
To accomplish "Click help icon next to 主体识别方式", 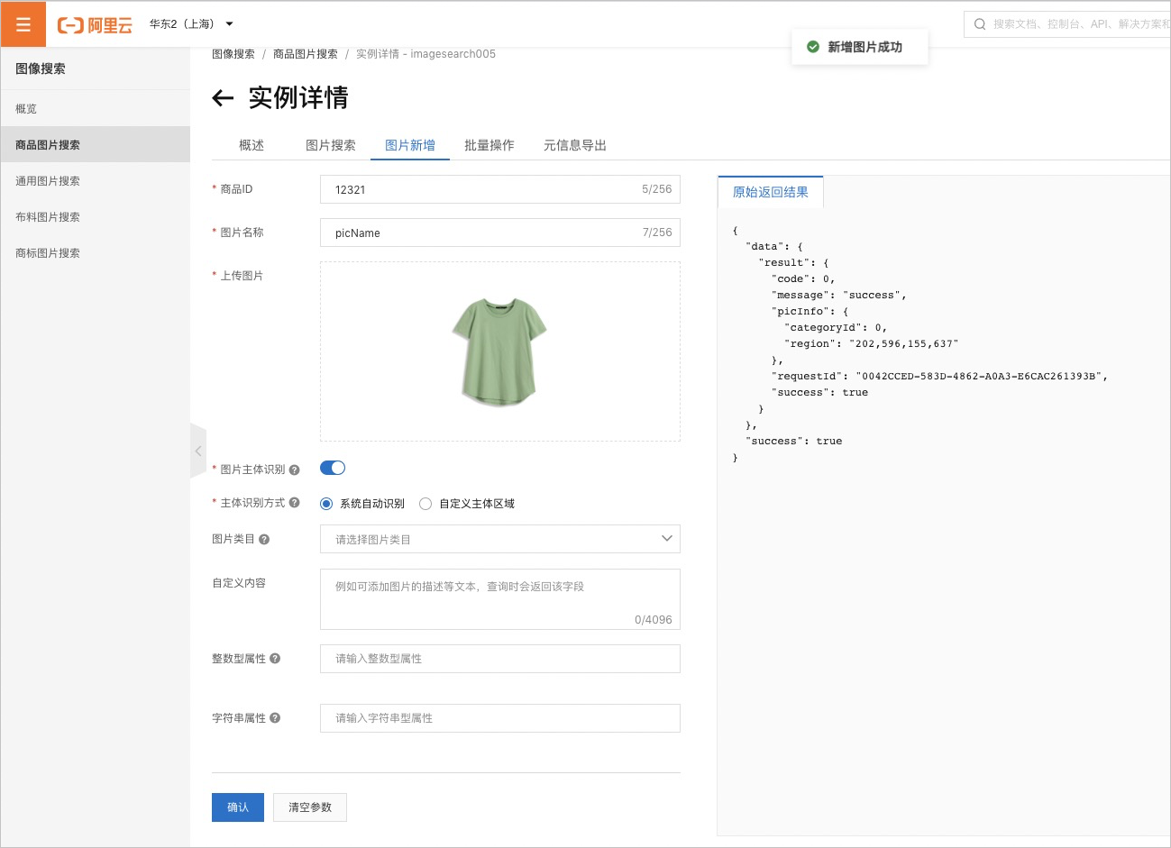I will (x=294, y=503).
